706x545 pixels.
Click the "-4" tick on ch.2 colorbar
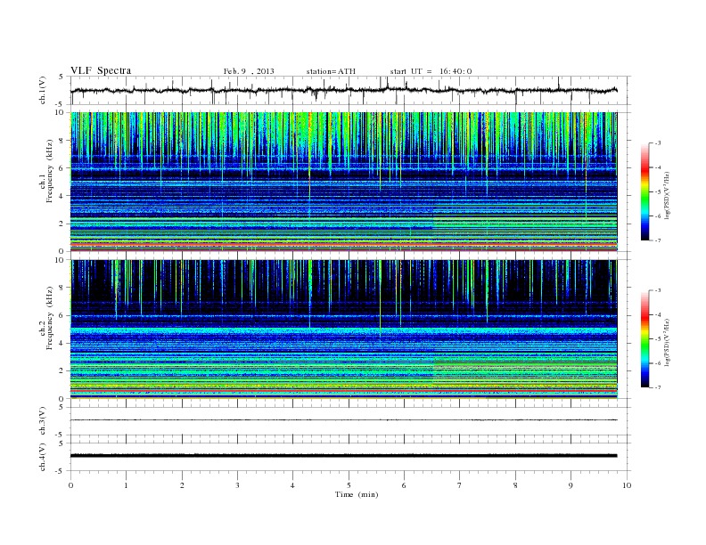(658, 314)
